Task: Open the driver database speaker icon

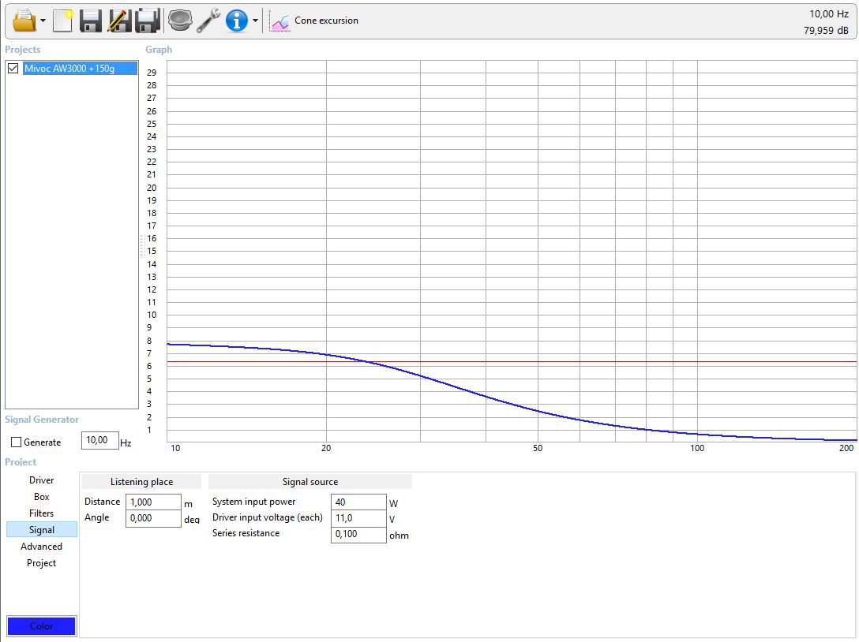Action: 180,21
